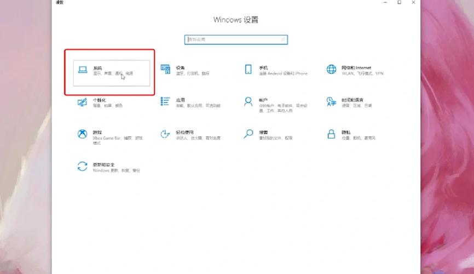The height and width of the screenshot is (274, 474).
Task: Click the Windows 更新 description text
Action: pyautogui.click(x=117, y=170)
